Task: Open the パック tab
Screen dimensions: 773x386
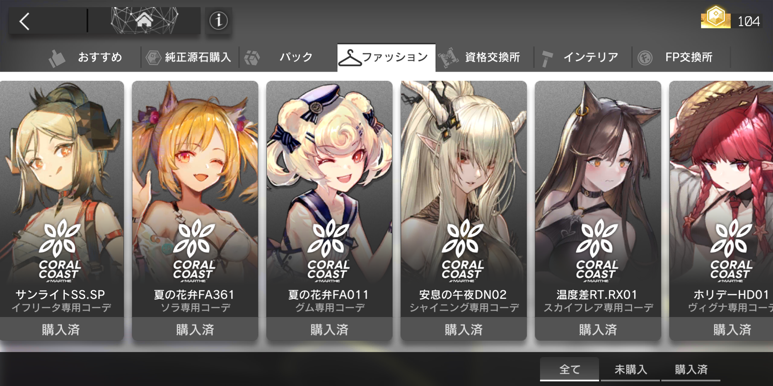Action: [x=279, y=57]
